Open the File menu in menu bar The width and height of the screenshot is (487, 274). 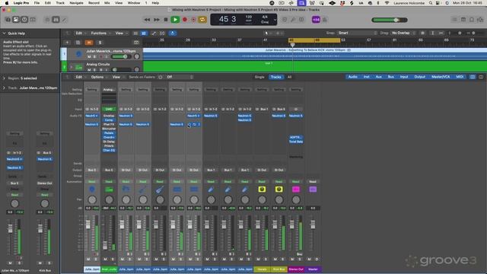pos(37,3)
